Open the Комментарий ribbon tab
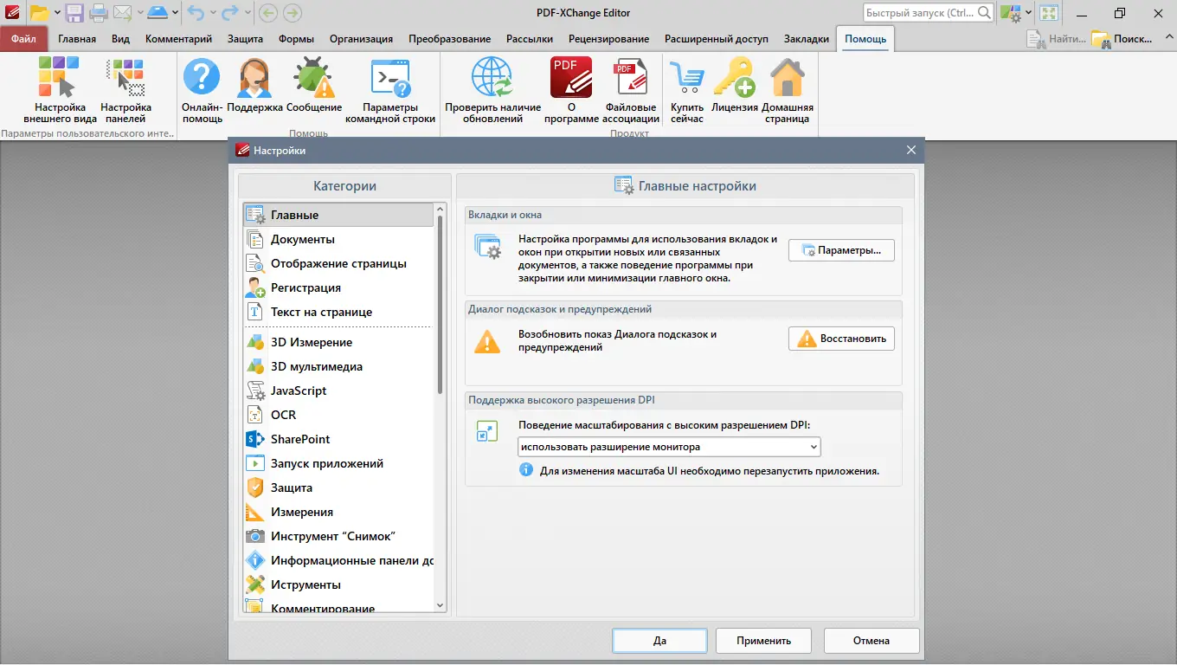 (x=179, y=39)
